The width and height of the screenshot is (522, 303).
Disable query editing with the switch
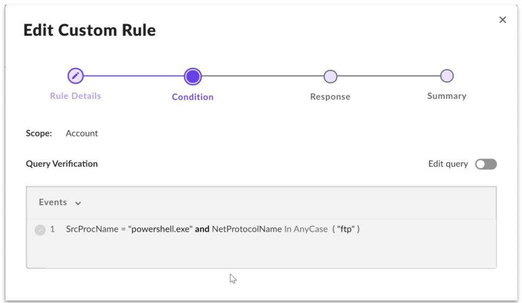(x=485, y=164)
